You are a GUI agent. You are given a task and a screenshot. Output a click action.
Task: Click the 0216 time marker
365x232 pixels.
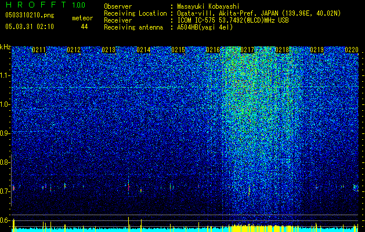[x=213, y=50]
